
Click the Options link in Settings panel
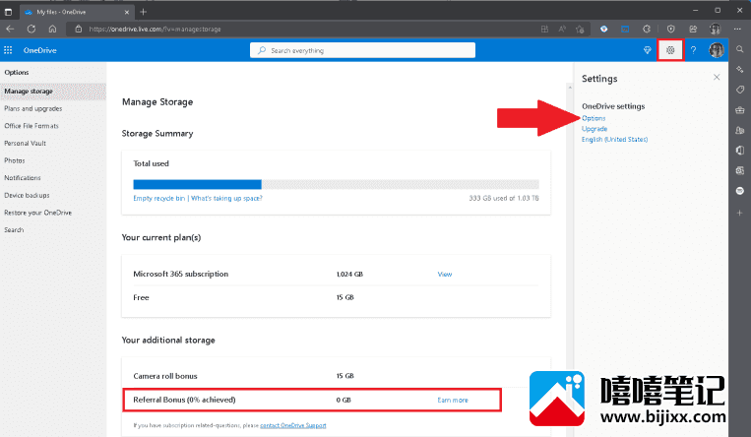[x=594, y=118]
